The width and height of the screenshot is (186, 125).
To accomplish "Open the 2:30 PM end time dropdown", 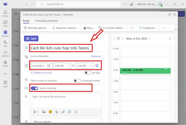I will (84, 66).
